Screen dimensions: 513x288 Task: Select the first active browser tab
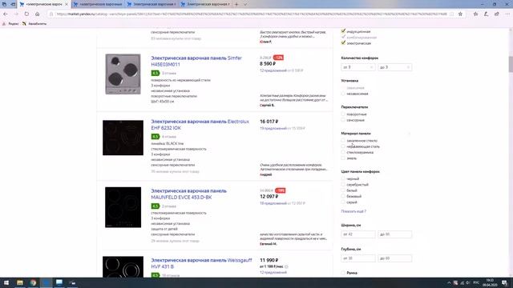click(x=44, y=4)
